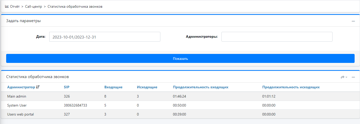Click the SIP number 380632684733
360x124 pixels.
pyautogui.click(x=76, y=105)
